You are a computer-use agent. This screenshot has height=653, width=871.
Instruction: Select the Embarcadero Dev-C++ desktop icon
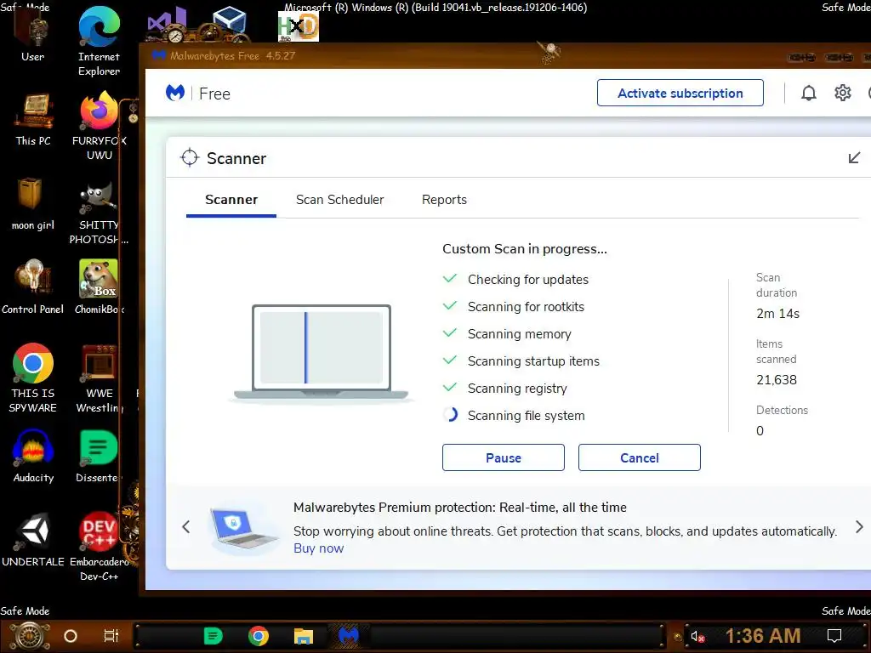pyautogui.click(x=99, y=546)
